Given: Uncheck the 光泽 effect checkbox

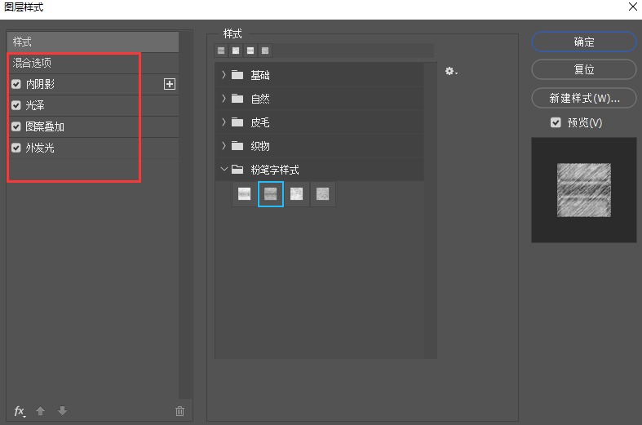Looking at the screenshot, I should (x=16, y=105).
